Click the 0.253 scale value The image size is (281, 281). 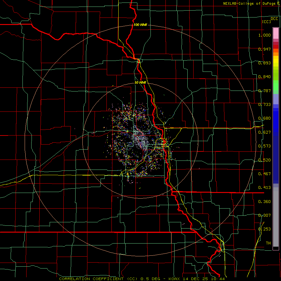click(x=264, y=229)
